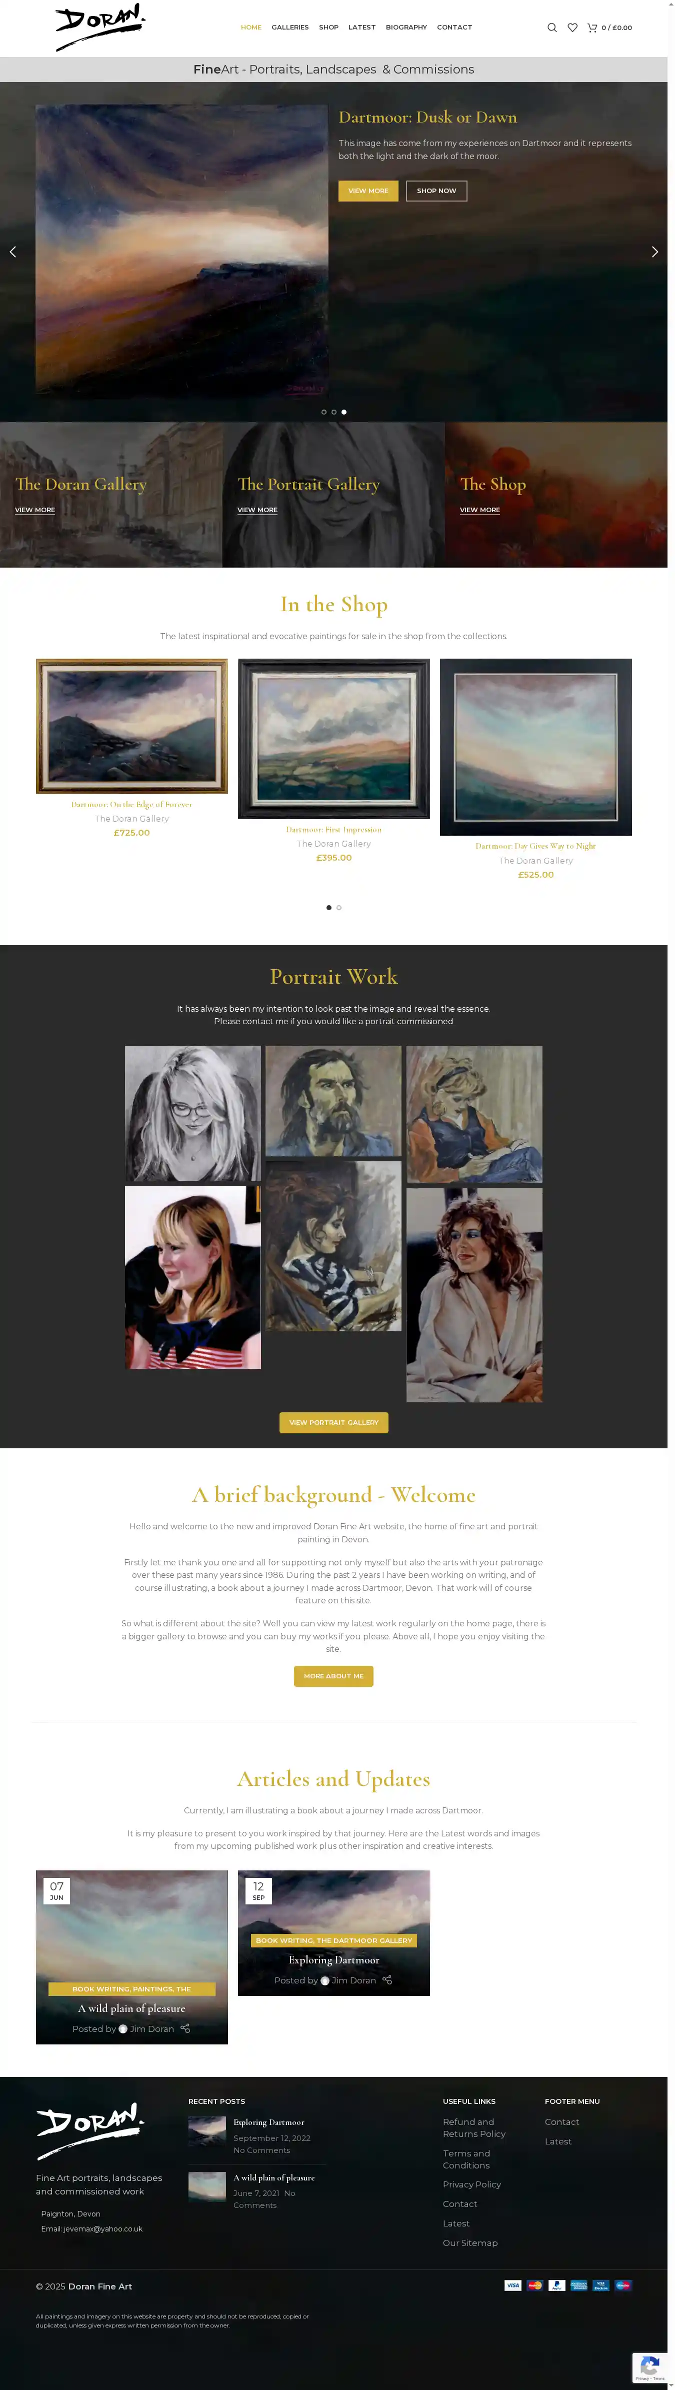675x2390 pixels.
Task: Click the View Portrait Gallery button
Action: [x=334, y=1422]
